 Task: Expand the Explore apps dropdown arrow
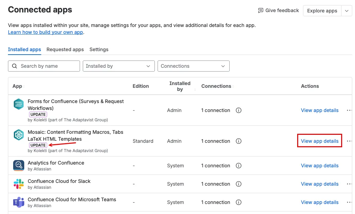point(347,11)
